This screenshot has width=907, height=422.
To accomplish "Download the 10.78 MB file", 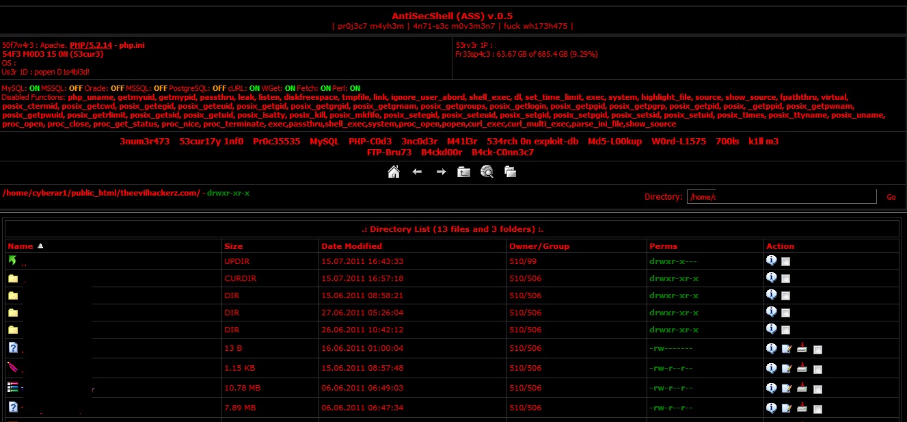I will 801,388.
